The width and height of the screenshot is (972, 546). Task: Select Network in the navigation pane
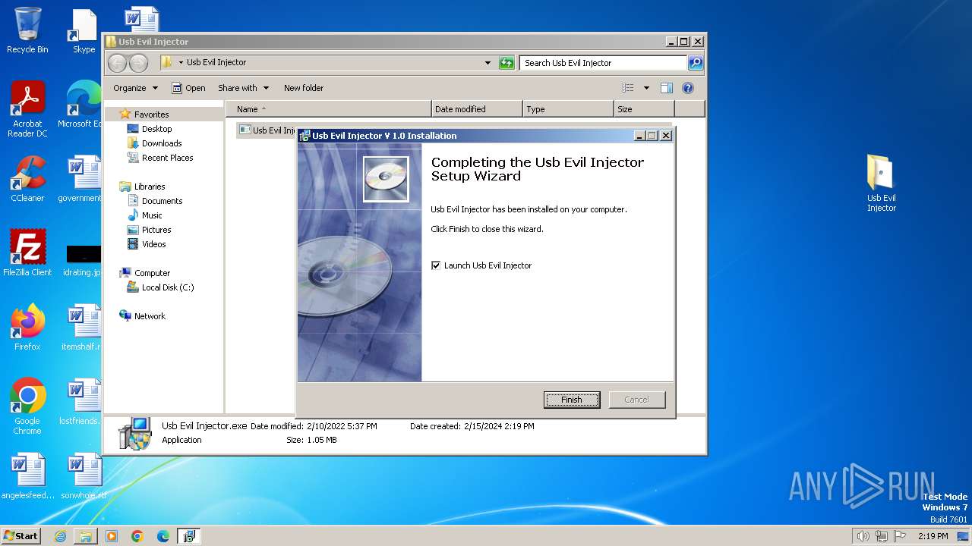coord(150,316)
